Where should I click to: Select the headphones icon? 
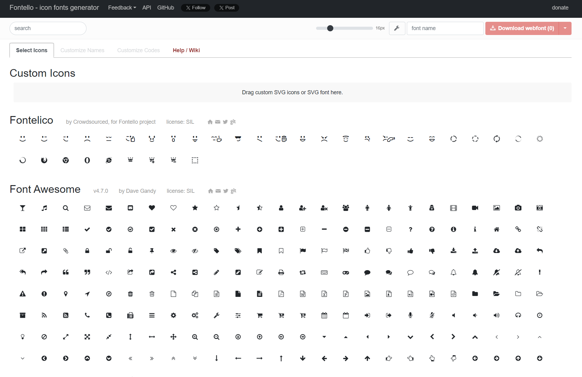tap(518, 315)
